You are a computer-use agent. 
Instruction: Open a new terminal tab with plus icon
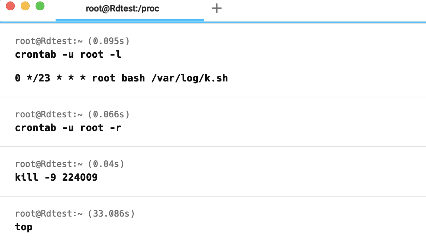217,8
